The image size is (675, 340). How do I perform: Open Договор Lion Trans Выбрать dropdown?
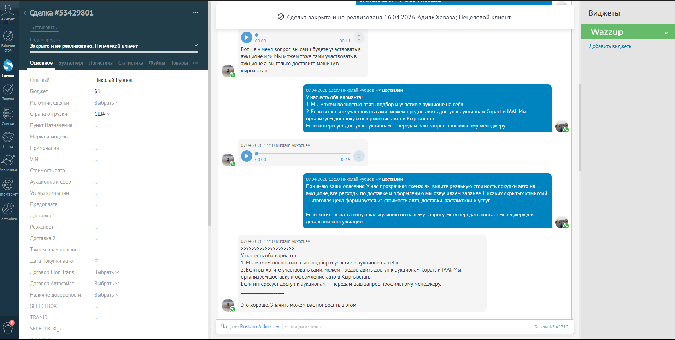pos(106,272)
